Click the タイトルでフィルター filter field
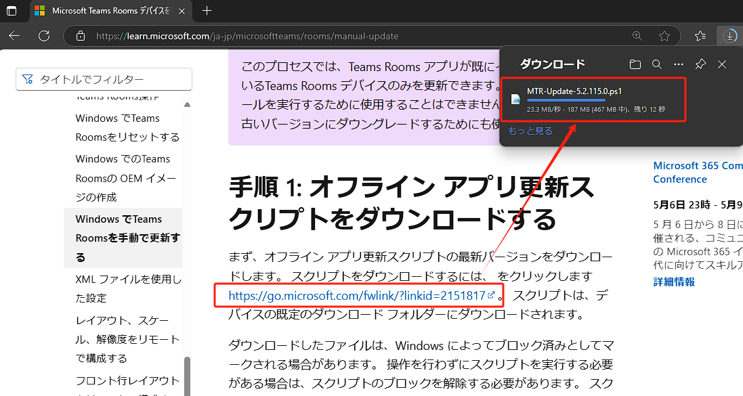This screenshot has height=396, width=743. point(104,79)
